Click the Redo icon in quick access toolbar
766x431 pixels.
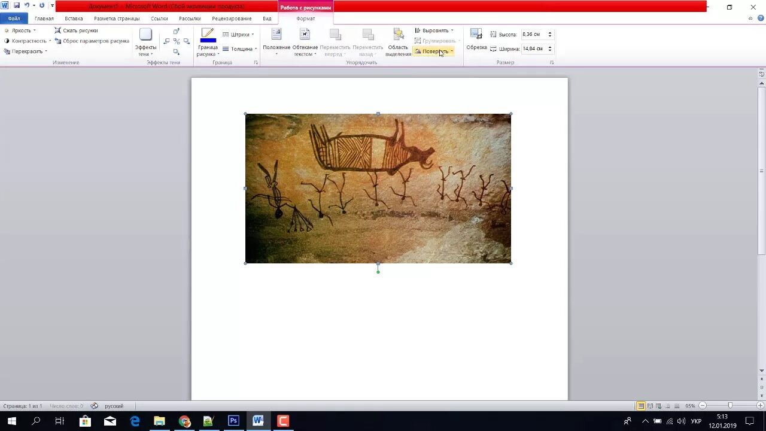click(42, 5)
